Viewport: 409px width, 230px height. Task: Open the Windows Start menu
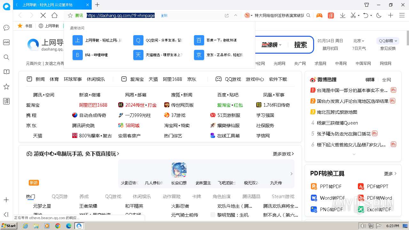pyautogui.click(x=9, y=226)
